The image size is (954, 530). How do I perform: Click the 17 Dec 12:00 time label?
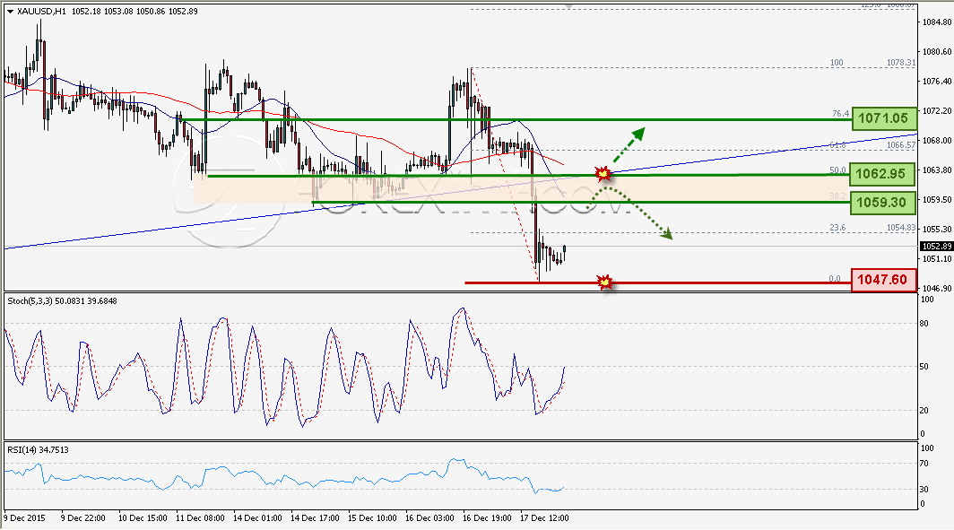click(x=544, y=517)
